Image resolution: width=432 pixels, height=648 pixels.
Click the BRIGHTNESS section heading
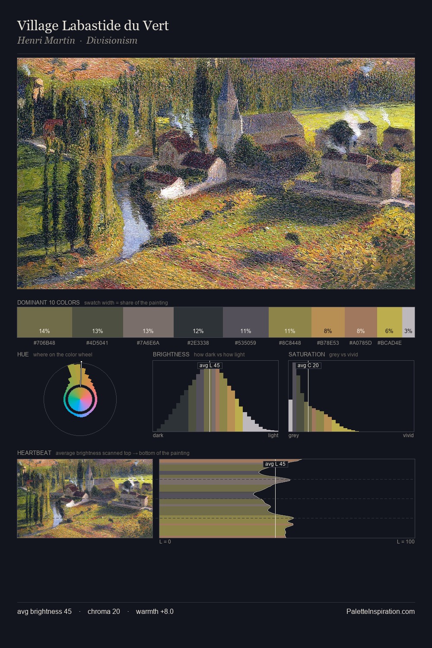pyautogui.click(x=171, y=354)
